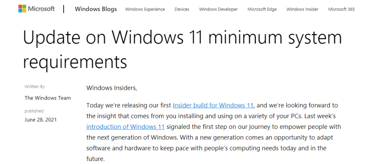Screen dimensions: 375x164
Task: Navigate to Microsoft Edge blog section
Action: pyautogui.click(x=262, y=9)
